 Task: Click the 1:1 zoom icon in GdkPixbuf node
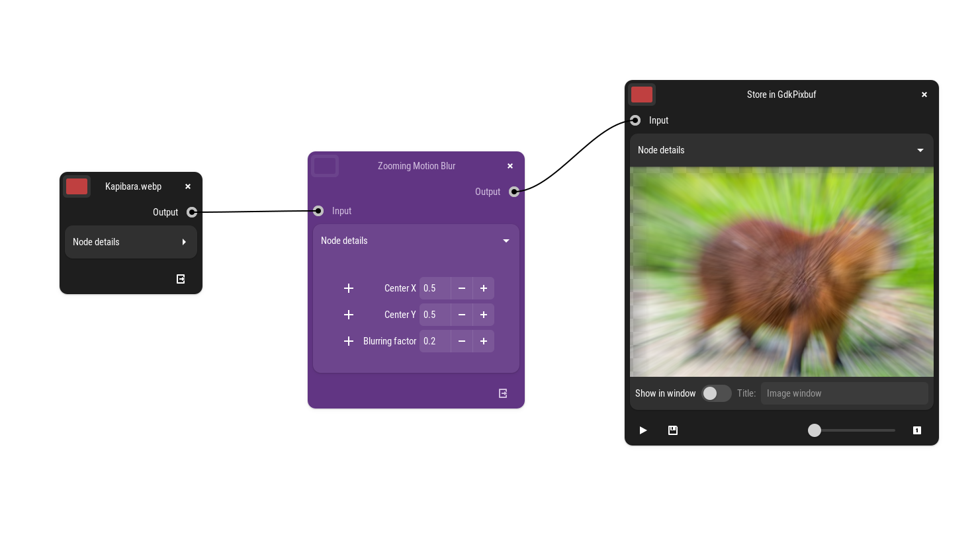[x=917, y=430]
